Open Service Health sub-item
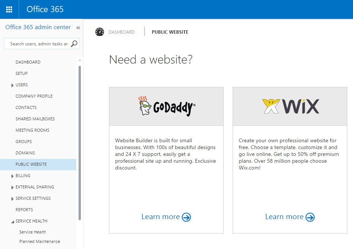This screenshot has height=249, width=353. (33, 232)
